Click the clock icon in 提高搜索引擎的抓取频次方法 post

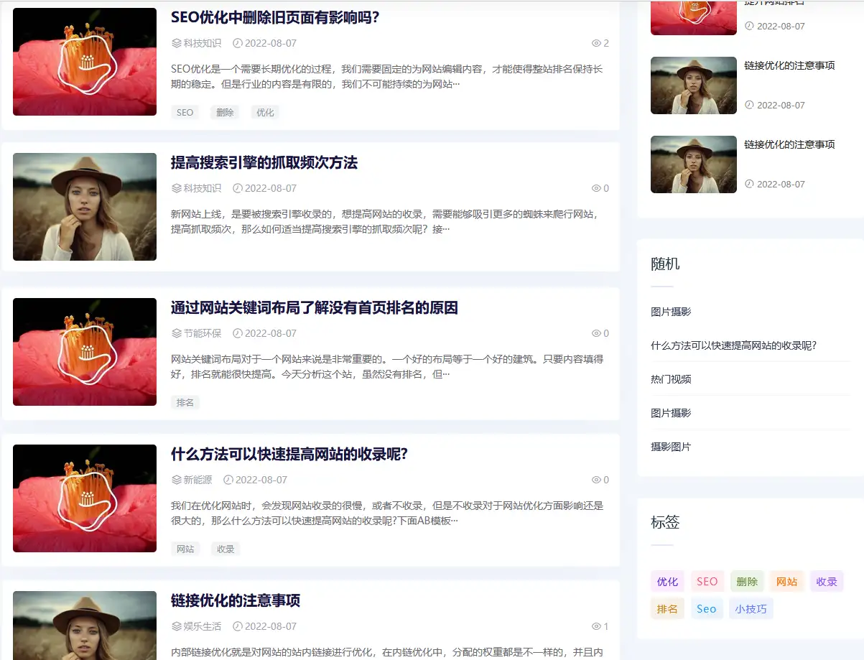pyautogui.click(x=237, y=188)
